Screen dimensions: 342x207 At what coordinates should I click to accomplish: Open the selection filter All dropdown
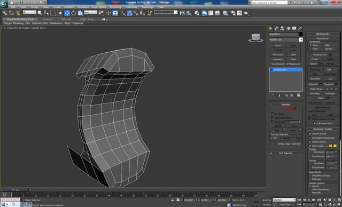pos(29,12)
